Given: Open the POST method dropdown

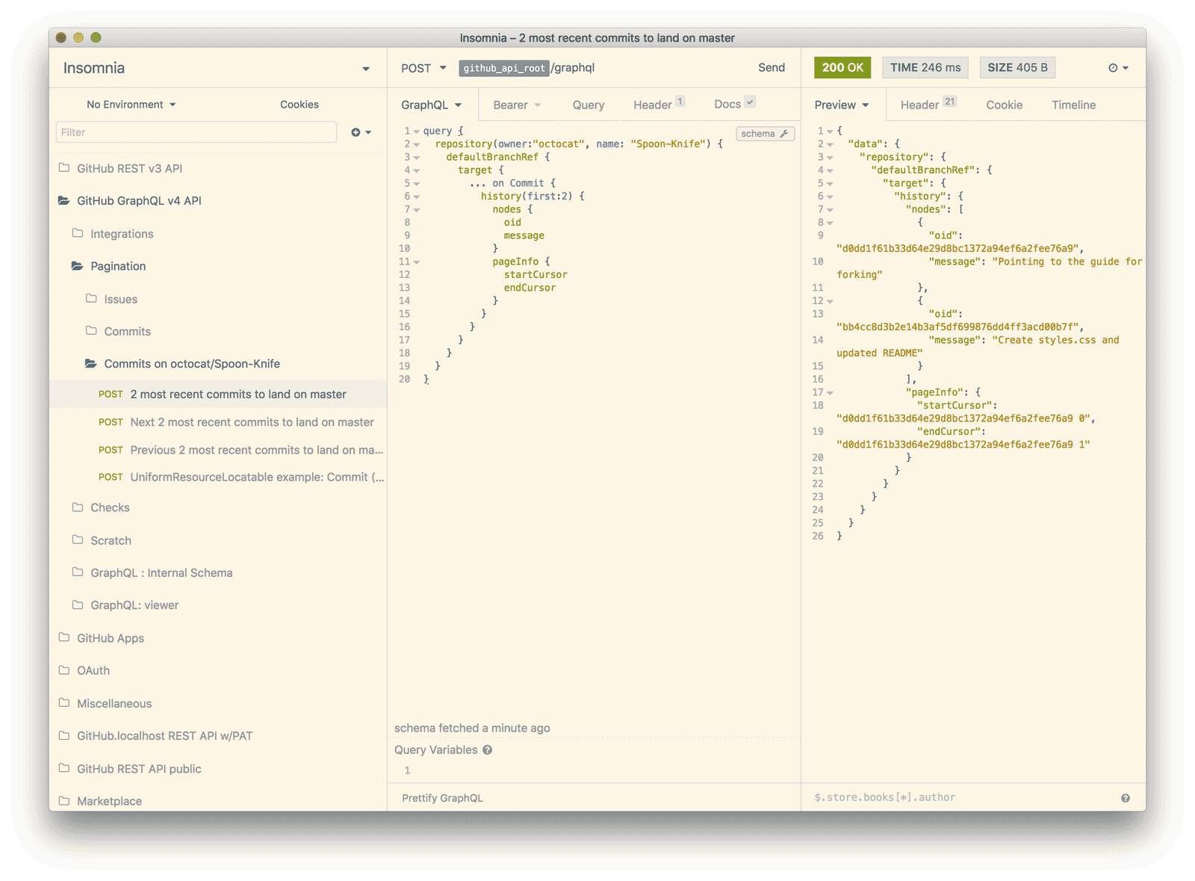Looking at the screenshot, I should (x=423, y=68).
